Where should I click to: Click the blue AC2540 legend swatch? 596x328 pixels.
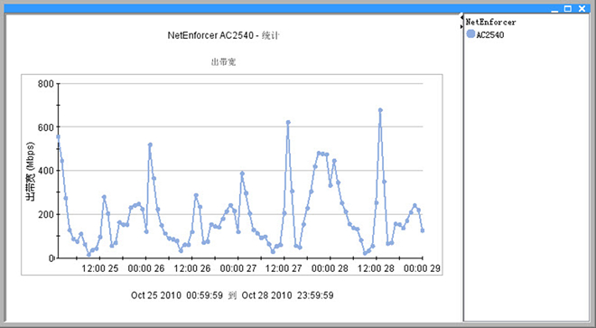point(470,34)
